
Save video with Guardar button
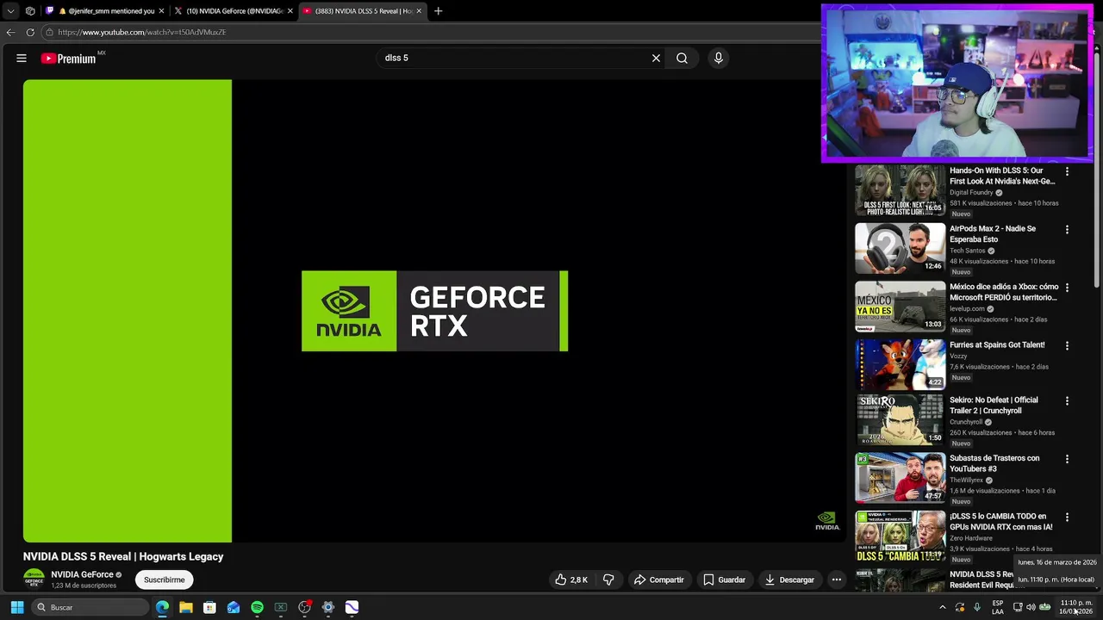pyautogui.click(x=724, y=580)
